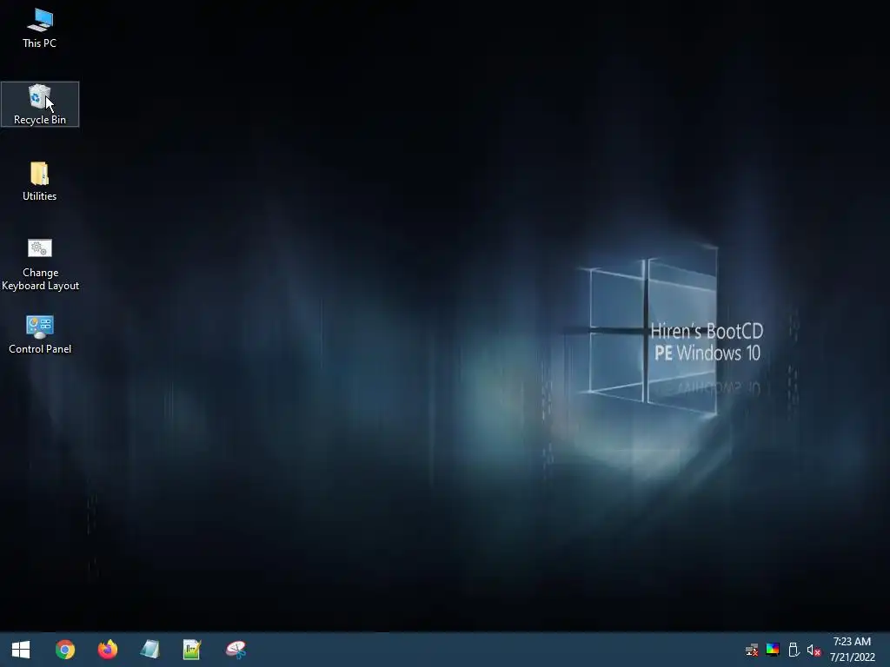Select the This PC desktop icon
Screen dimensions: 890x667
[40, 29]
